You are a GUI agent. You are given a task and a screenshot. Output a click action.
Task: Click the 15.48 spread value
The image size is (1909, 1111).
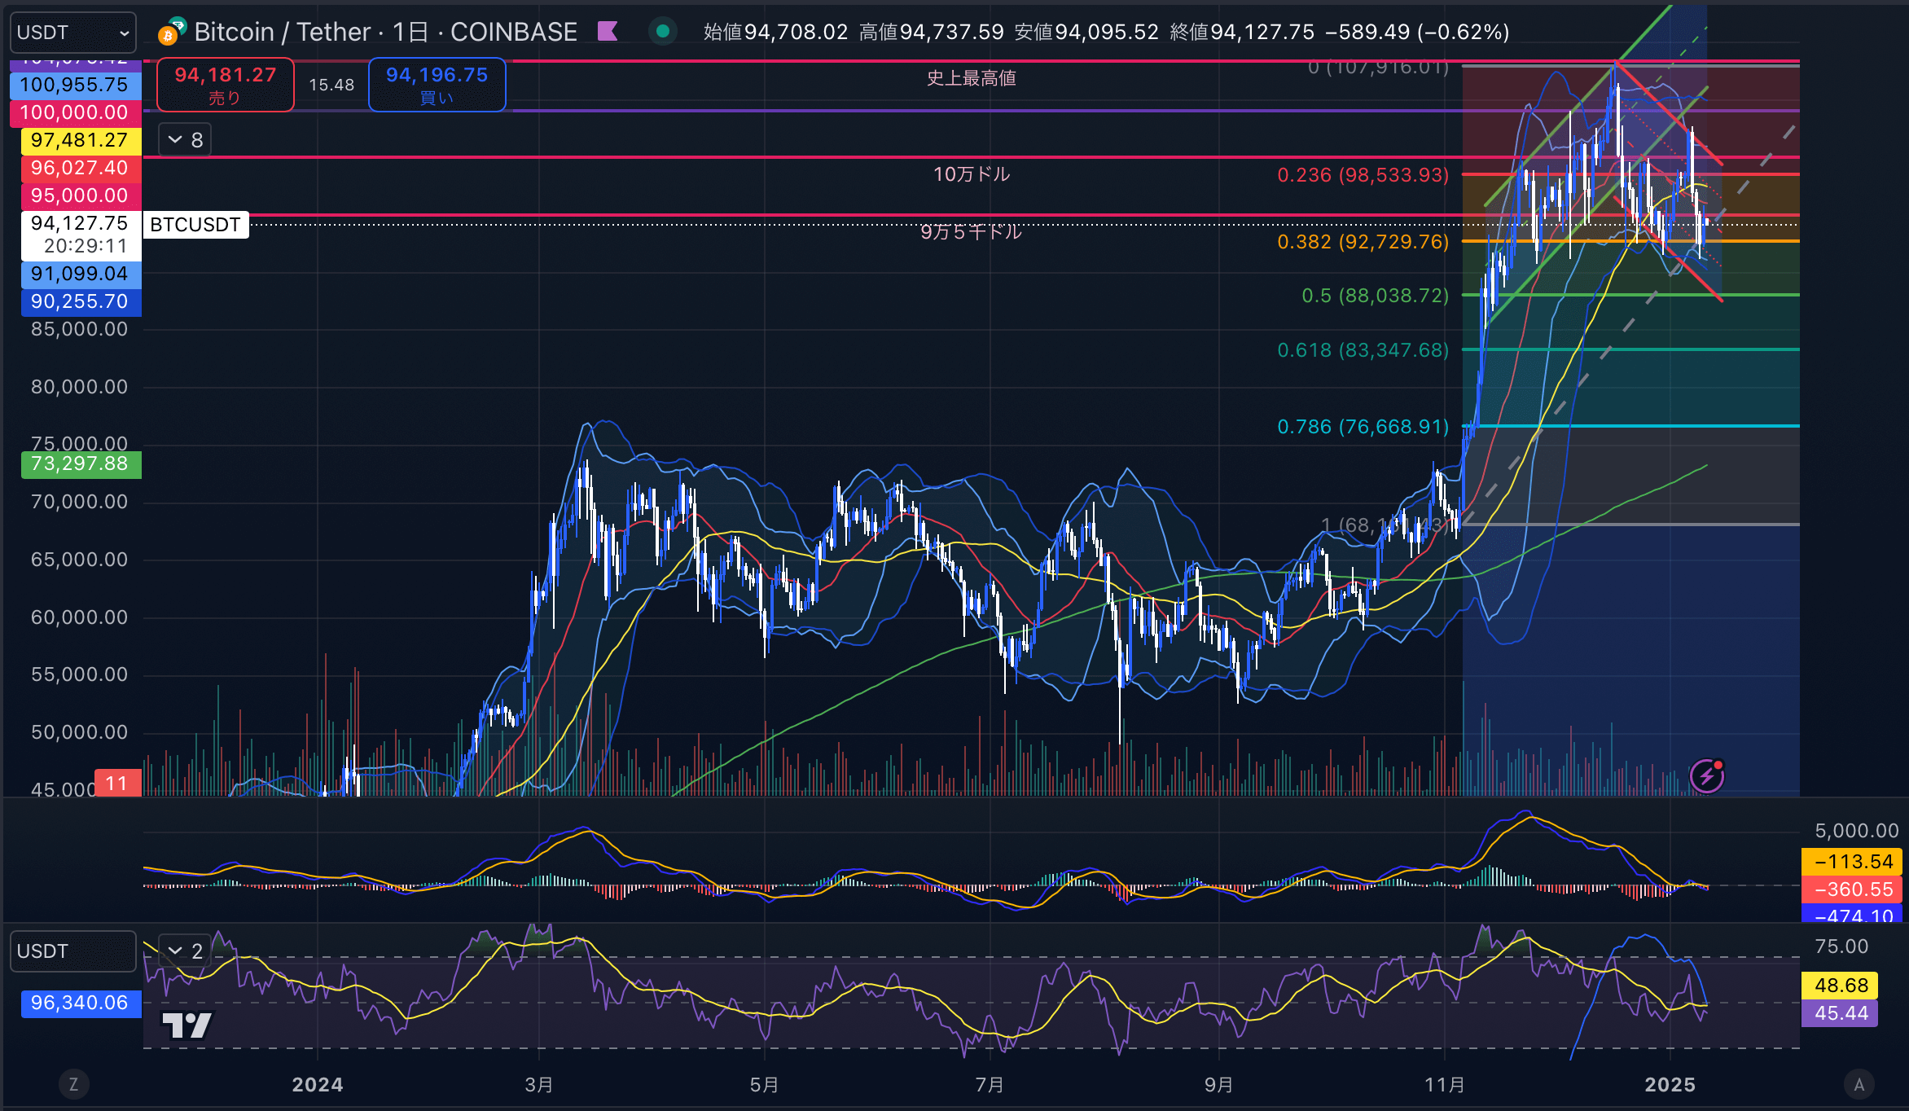click(x=331, y=85)
